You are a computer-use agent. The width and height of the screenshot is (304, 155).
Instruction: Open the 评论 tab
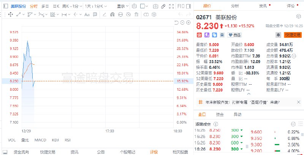coord(291,6)
